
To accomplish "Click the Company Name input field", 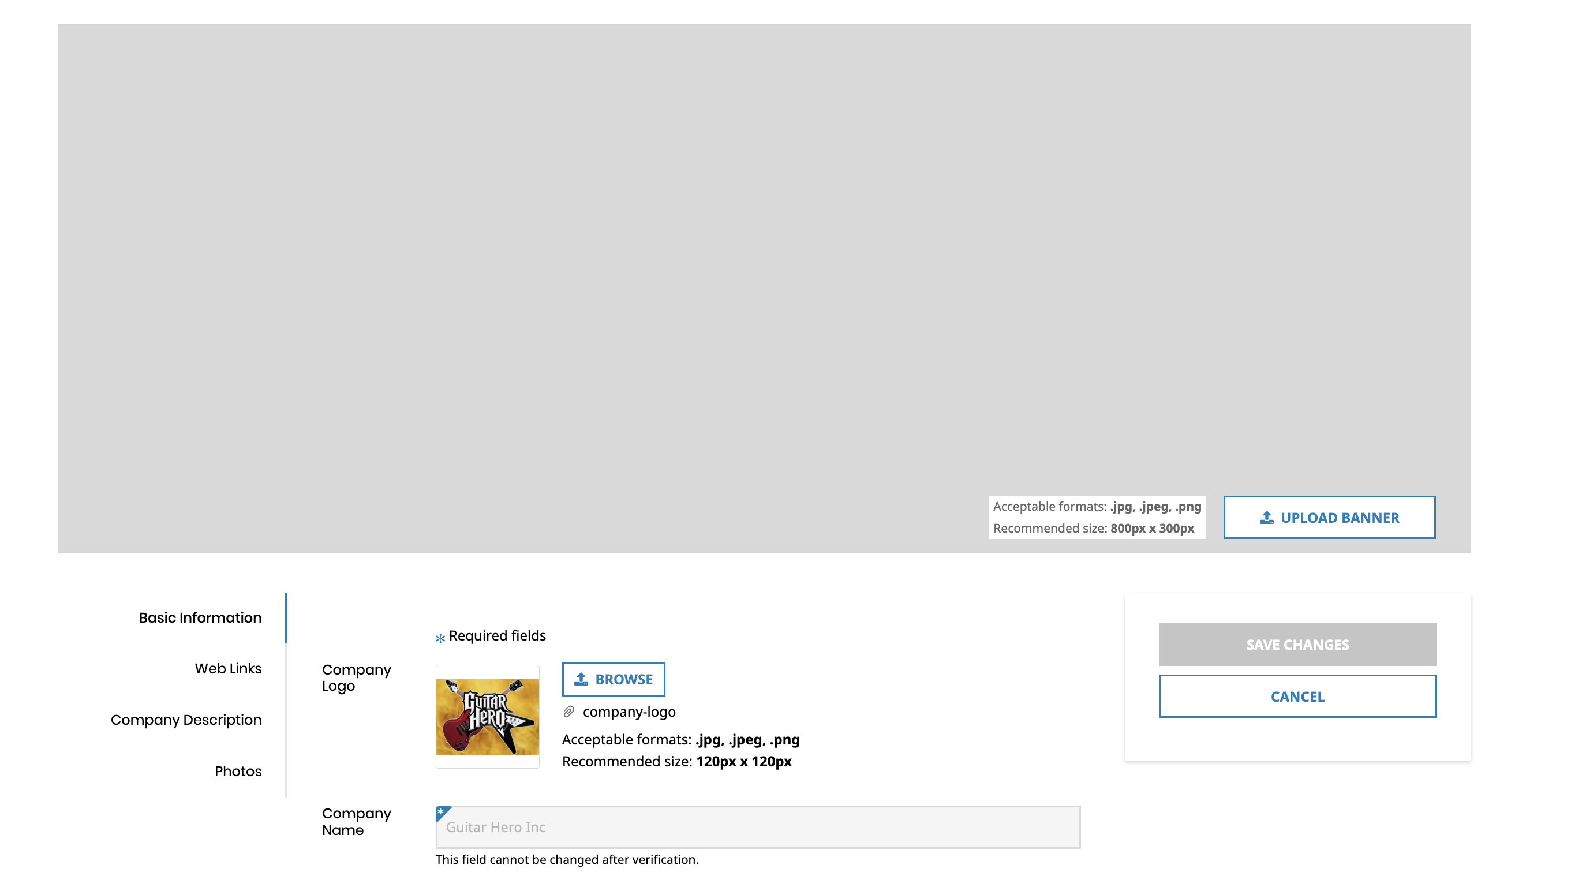I will pos(758,827).
